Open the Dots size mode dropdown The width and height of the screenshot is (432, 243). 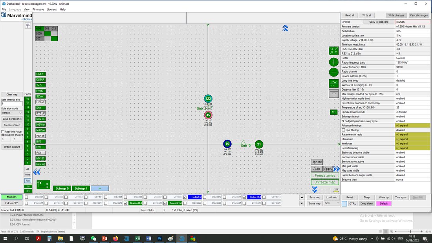click(12, 113)
